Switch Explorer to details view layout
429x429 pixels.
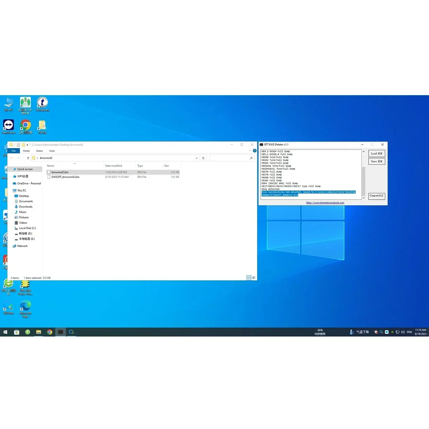coord(249,278)
